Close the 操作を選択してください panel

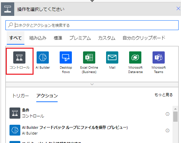point(178,8)
